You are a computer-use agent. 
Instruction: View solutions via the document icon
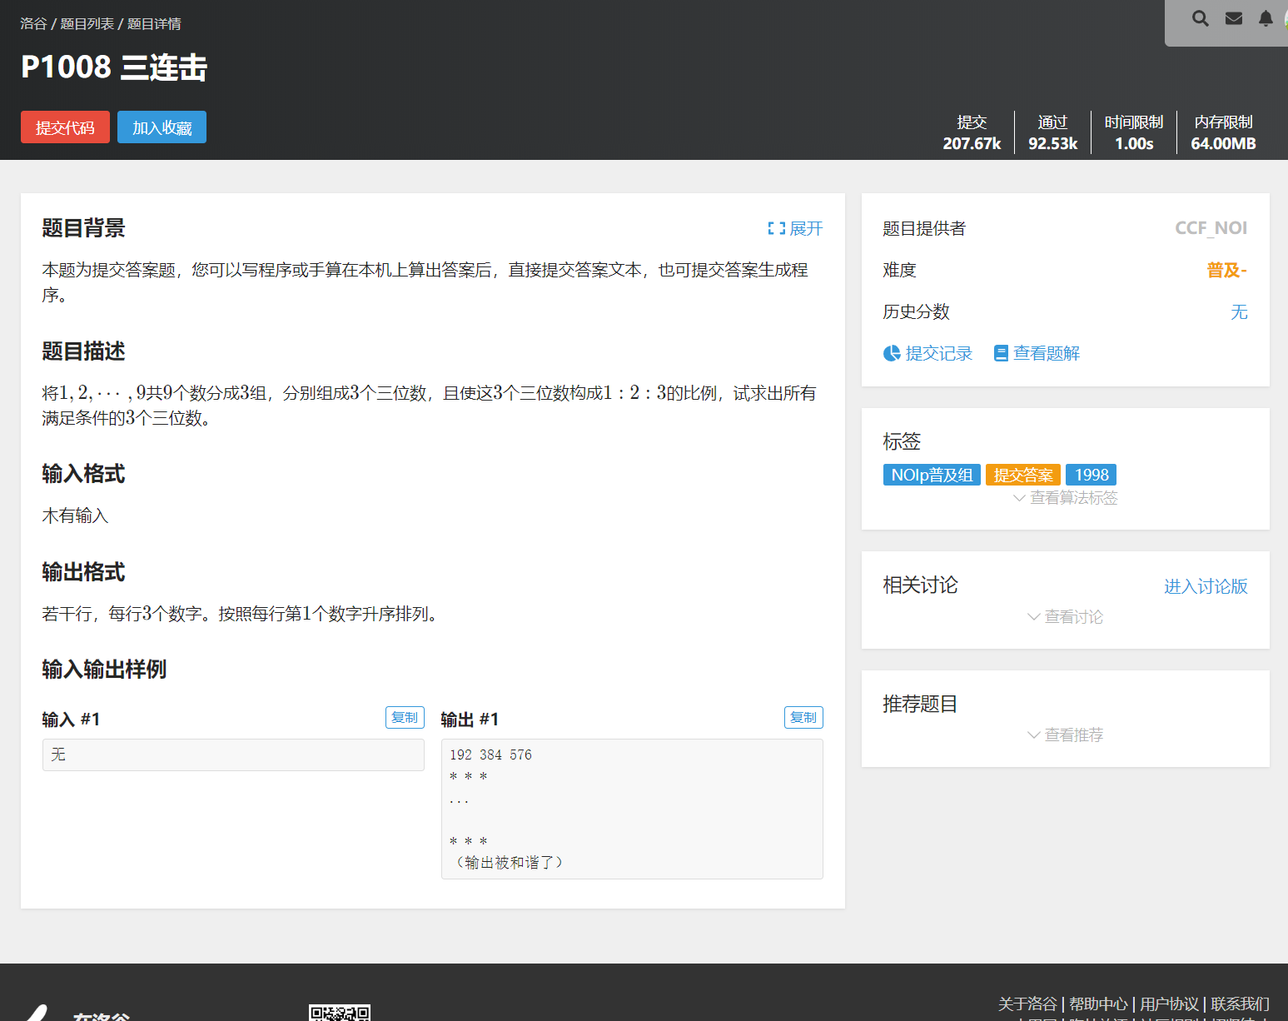pyautogui.click(x=1036, y=352)
